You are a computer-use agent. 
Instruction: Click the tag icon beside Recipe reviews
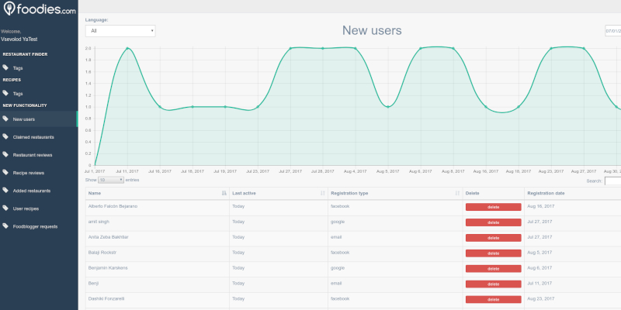[x=5, y=173]
